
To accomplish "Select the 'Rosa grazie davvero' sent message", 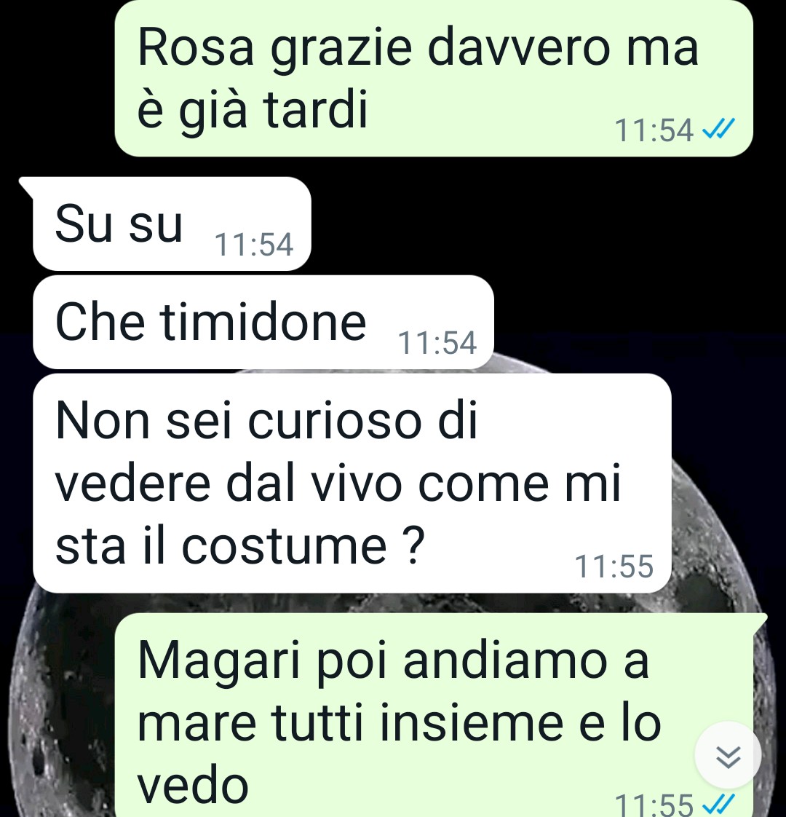I will tap(433, 78).
